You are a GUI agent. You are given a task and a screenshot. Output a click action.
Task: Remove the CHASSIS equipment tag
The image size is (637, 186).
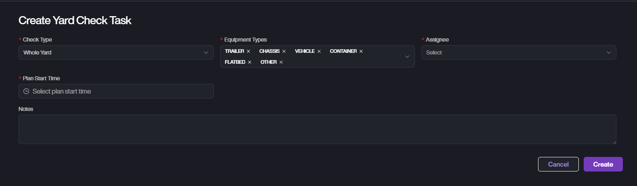[x=284, y=51]
